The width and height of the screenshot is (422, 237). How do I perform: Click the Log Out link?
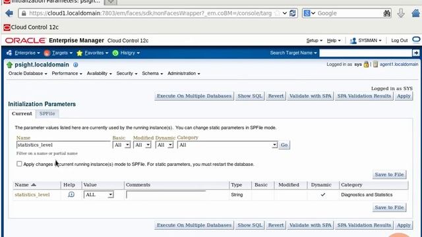pyautogui.click(x=400, y=41)
